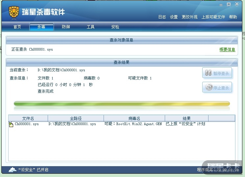Sort by 病毒名 column header
The width and height of the screenshot is (245, 177).
click(134, 118)
